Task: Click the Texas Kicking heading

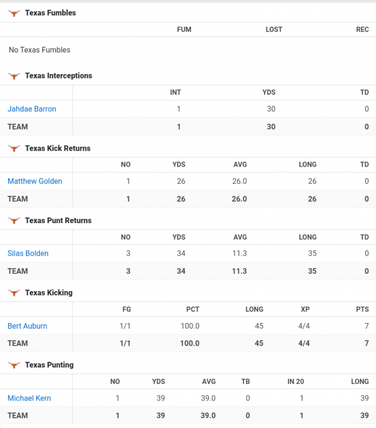Action: click(x=49, y=293)
